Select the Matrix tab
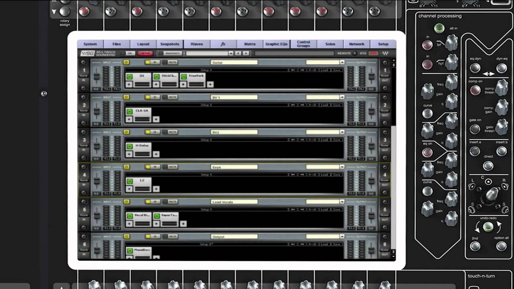The width and height of the screenshot is (514, 289). (x=250, y=44)
